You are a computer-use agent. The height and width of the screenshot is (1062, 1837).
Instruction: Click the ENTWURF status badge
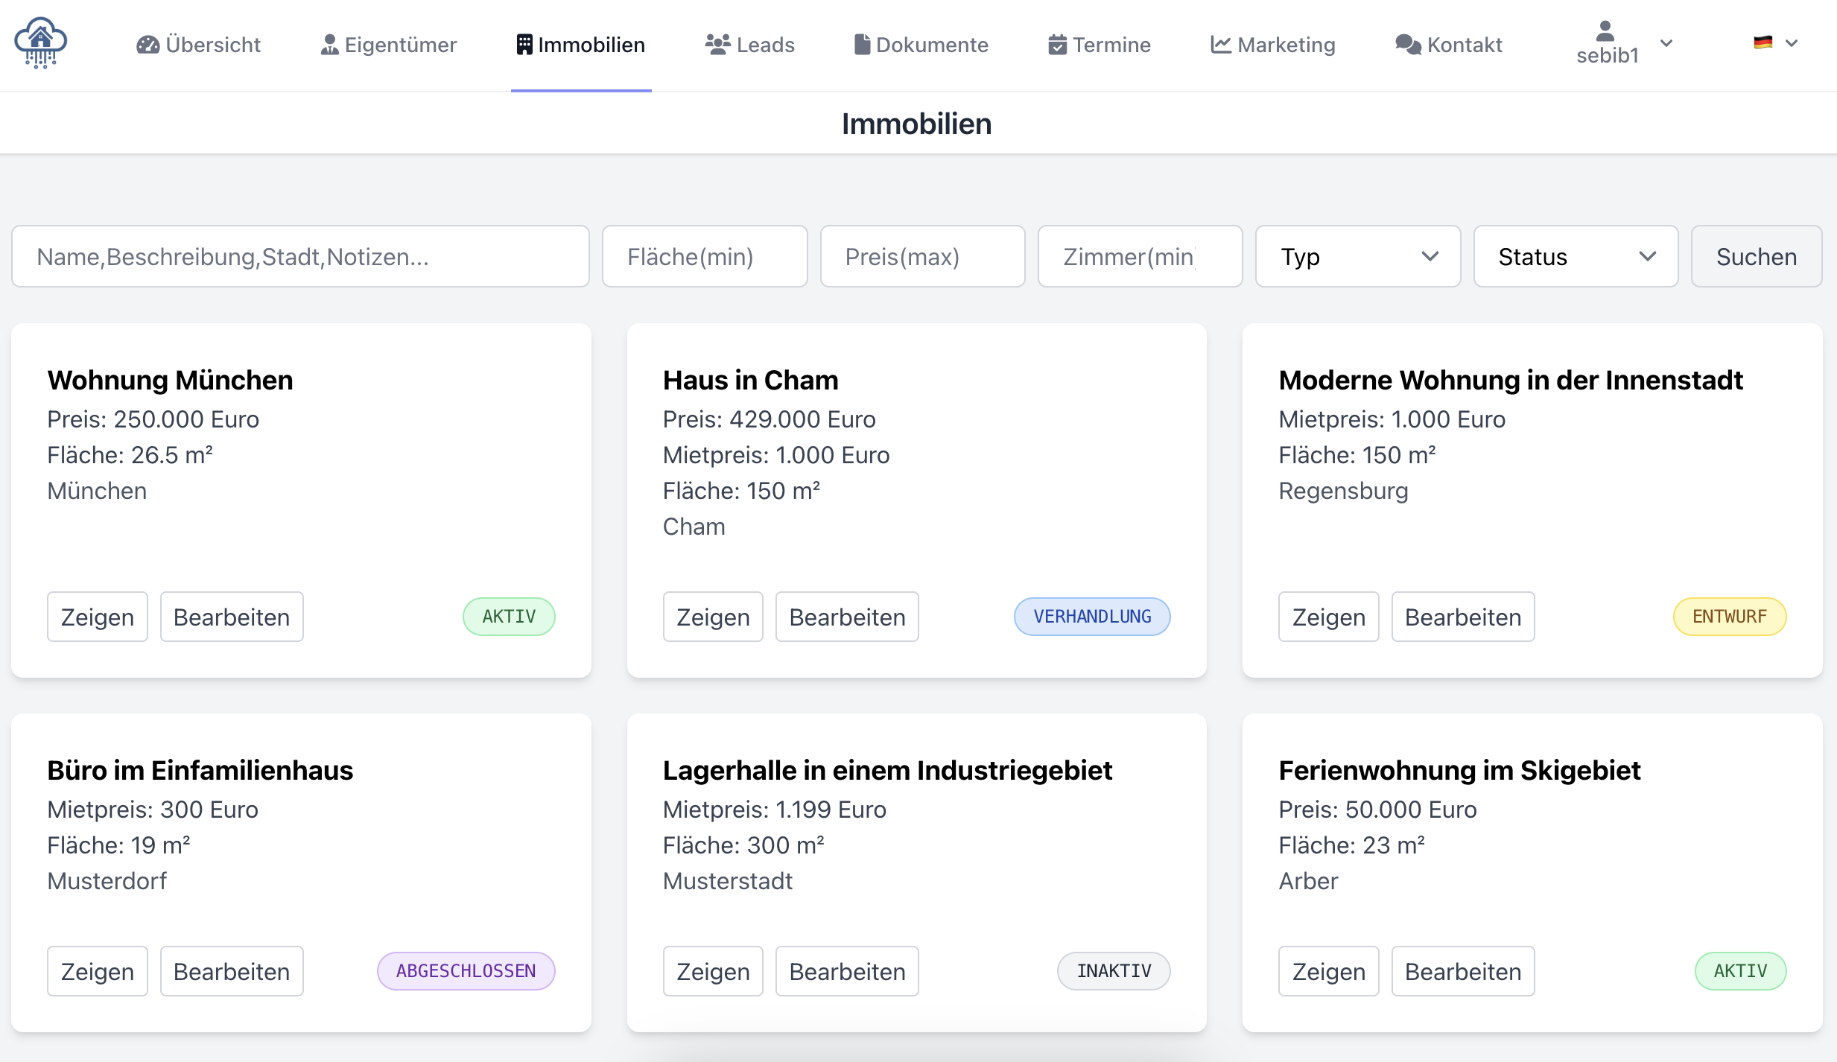click(x=1730, y=617)
